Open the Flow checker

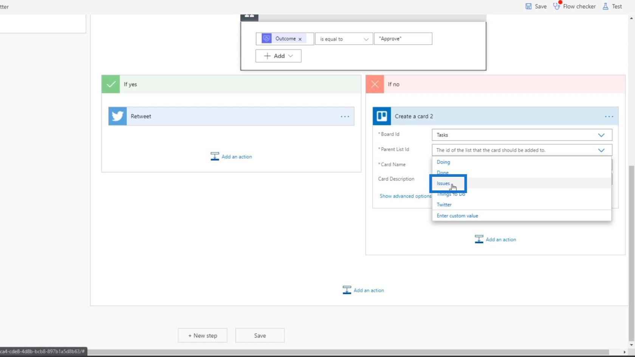click(574, 6)
